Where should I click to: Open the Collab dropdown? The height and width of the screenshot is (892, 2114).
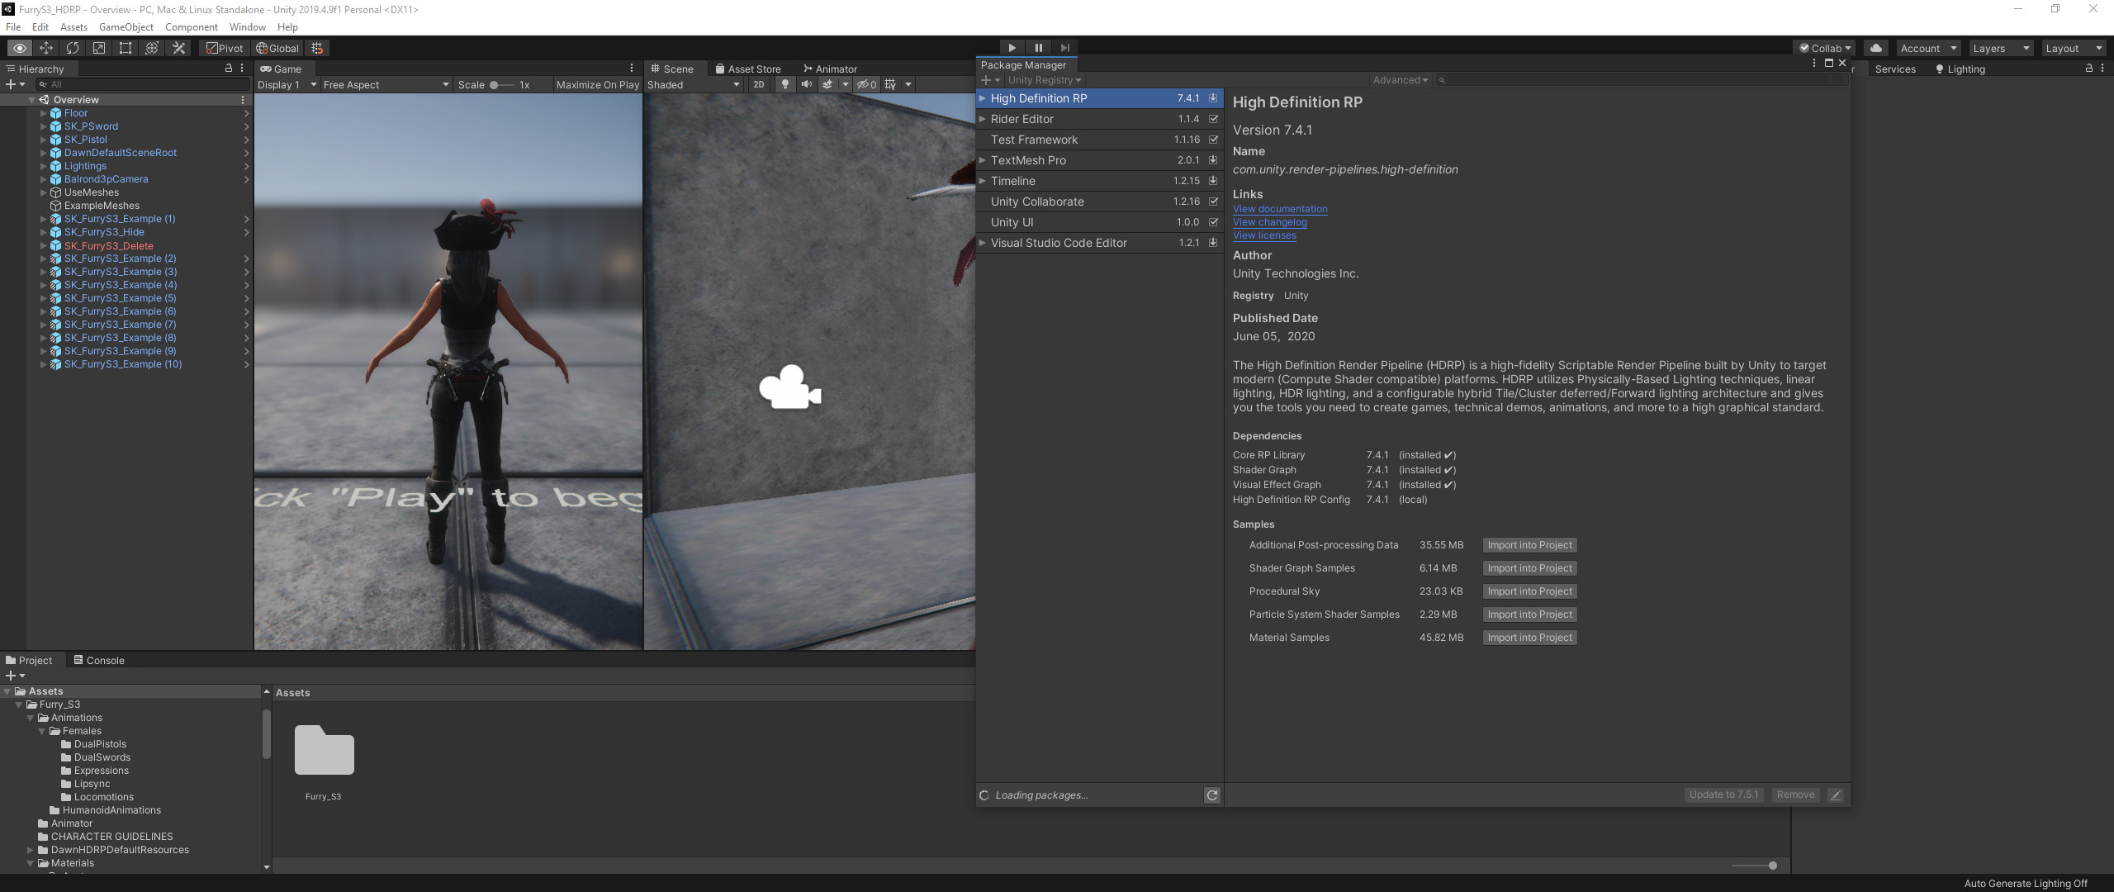(x=1824, y=48)
